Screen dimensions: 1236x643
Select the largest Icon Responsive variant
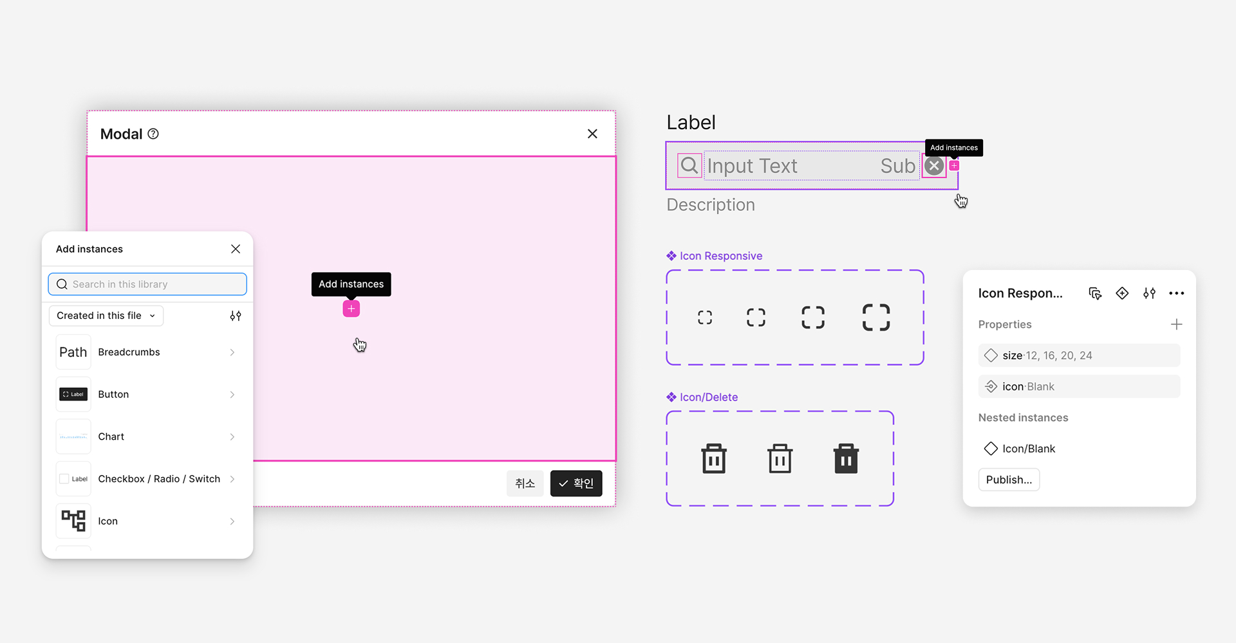pyautogui.click(x=876, y=317)
